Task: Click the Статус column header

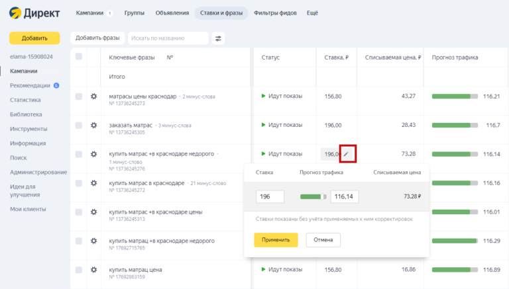Action: click(x=270, y=58)
